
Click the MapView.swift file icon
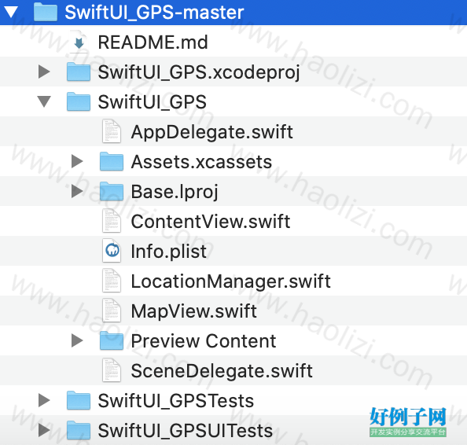[112, 311]
